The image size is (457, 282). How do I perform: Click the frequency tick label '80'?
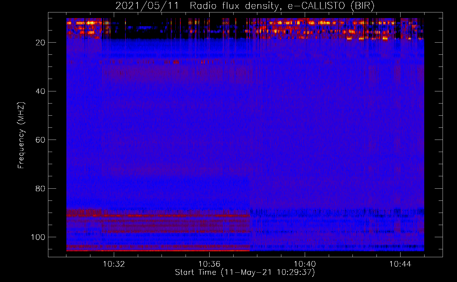click(x=41, y=189)
